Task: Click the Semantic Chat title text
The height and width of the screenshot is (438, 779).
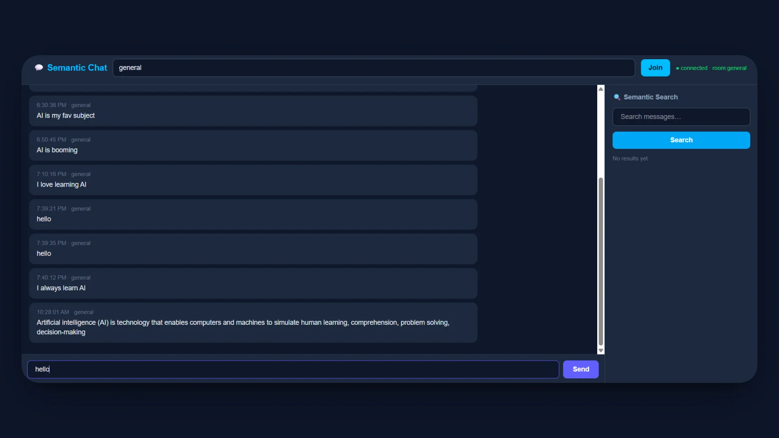Action: pyautogui.click(x=77, y=68)
